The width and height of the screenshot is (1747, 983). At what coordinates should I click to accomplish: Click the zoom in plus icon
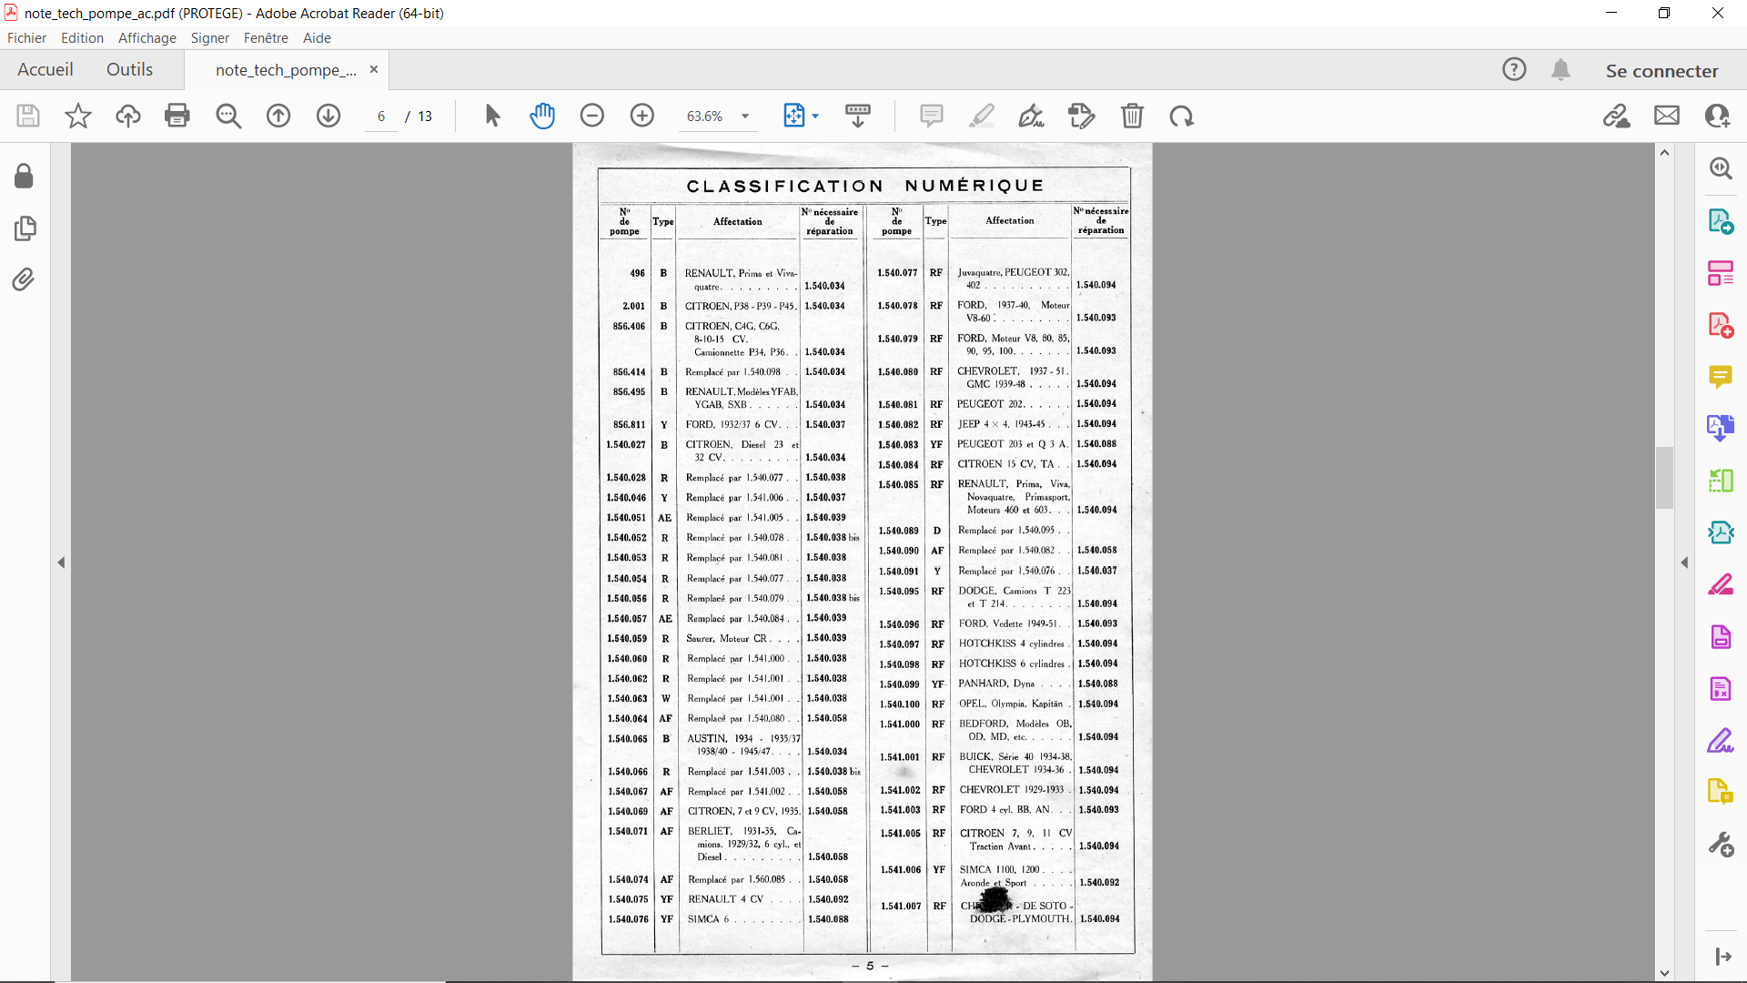point(642,116)
